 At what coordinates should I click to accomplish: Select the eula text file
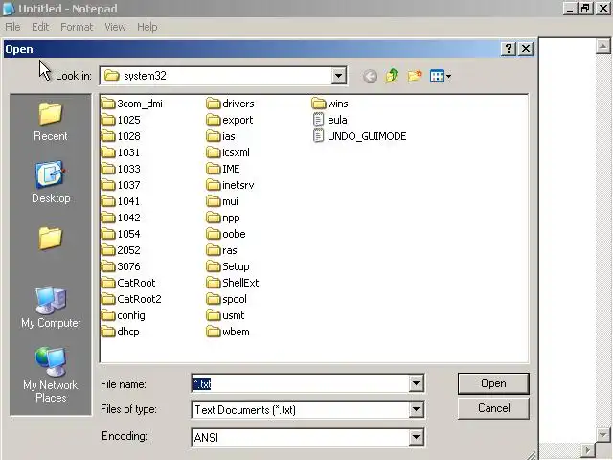click(329, 120)
